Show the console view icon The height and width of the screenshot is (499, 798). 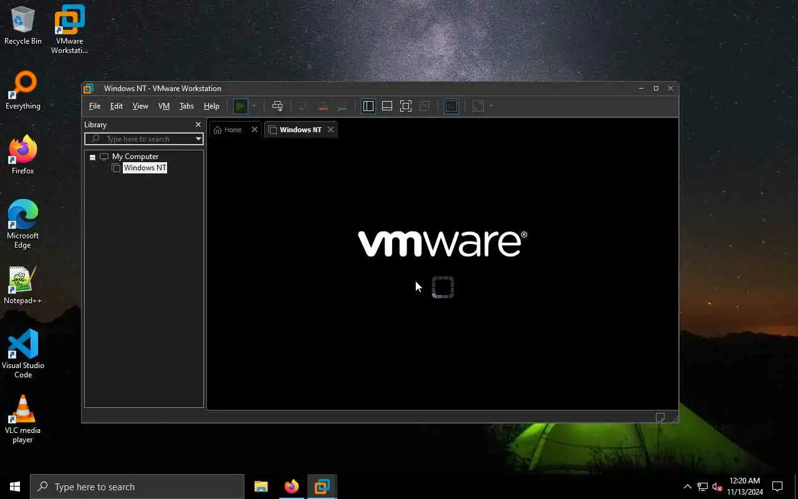[x=451, y=106]
